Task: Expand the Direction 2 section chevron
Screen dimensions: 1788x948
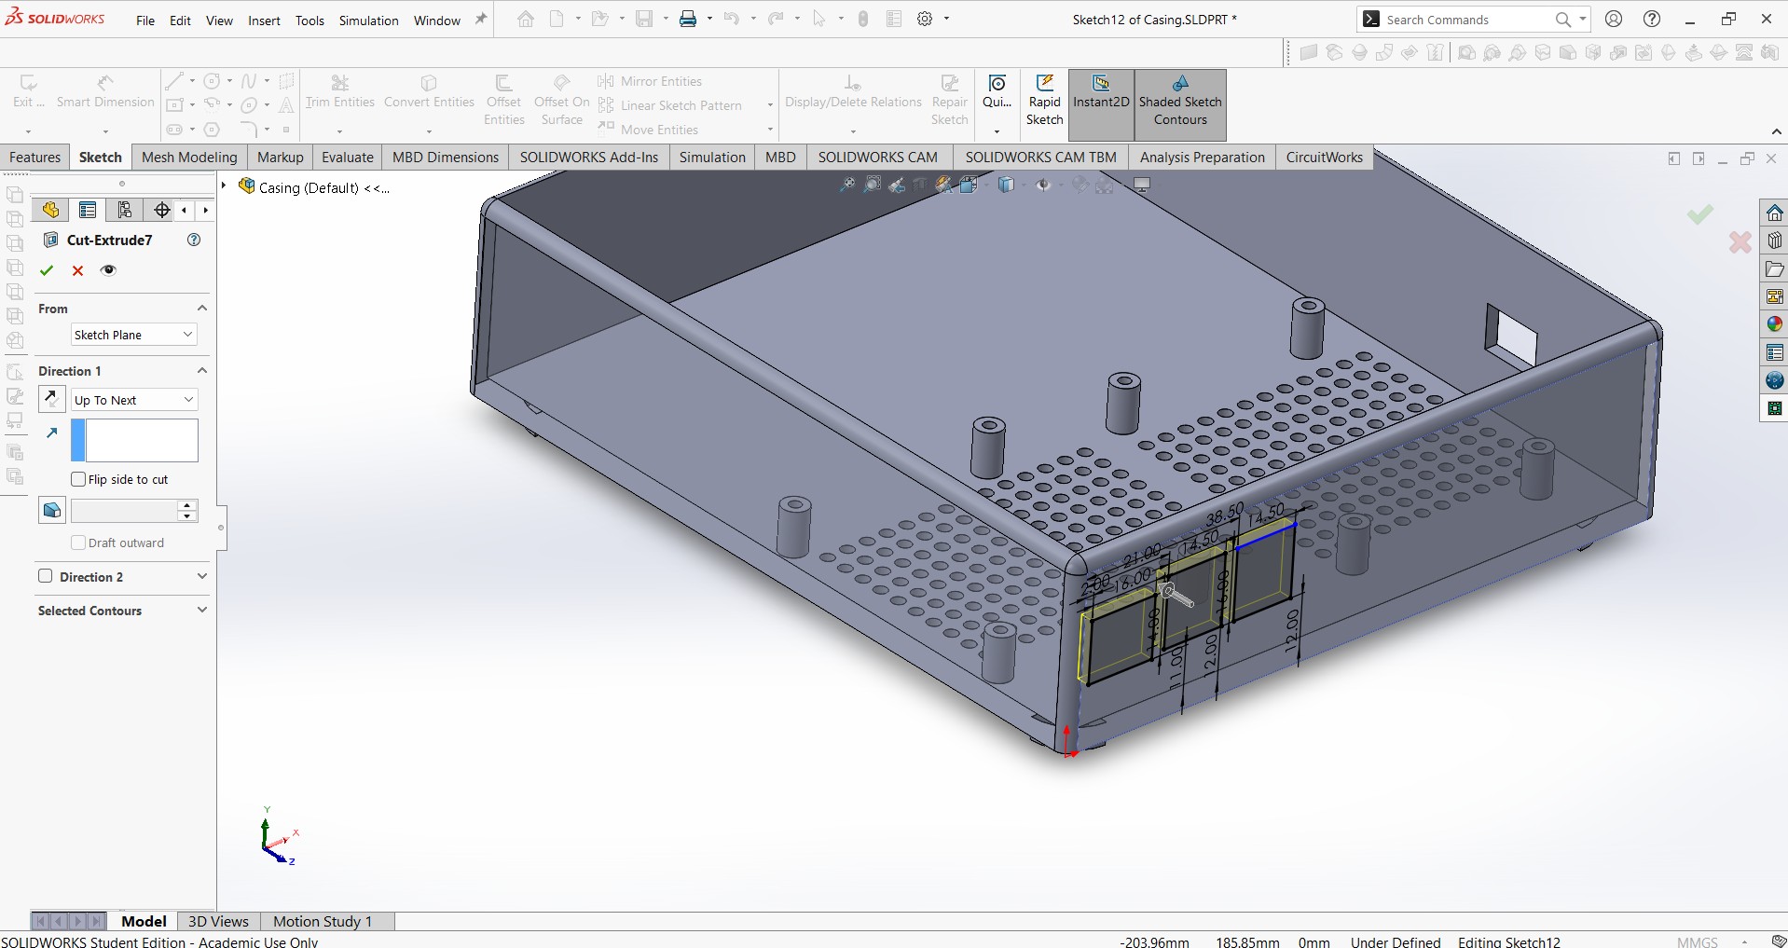Action: (202, 577)
